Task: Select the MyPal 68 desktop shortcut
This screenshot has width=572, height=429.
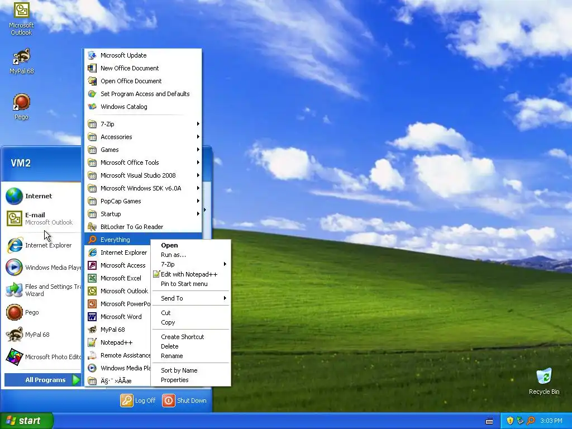Action: pyautogui.click(x=21, y=61)
